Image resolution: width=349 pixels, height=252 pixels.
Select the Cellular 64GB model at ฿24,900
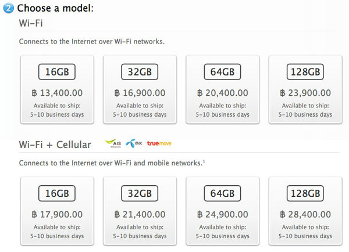pyautogui.click(x=223, y=211)
